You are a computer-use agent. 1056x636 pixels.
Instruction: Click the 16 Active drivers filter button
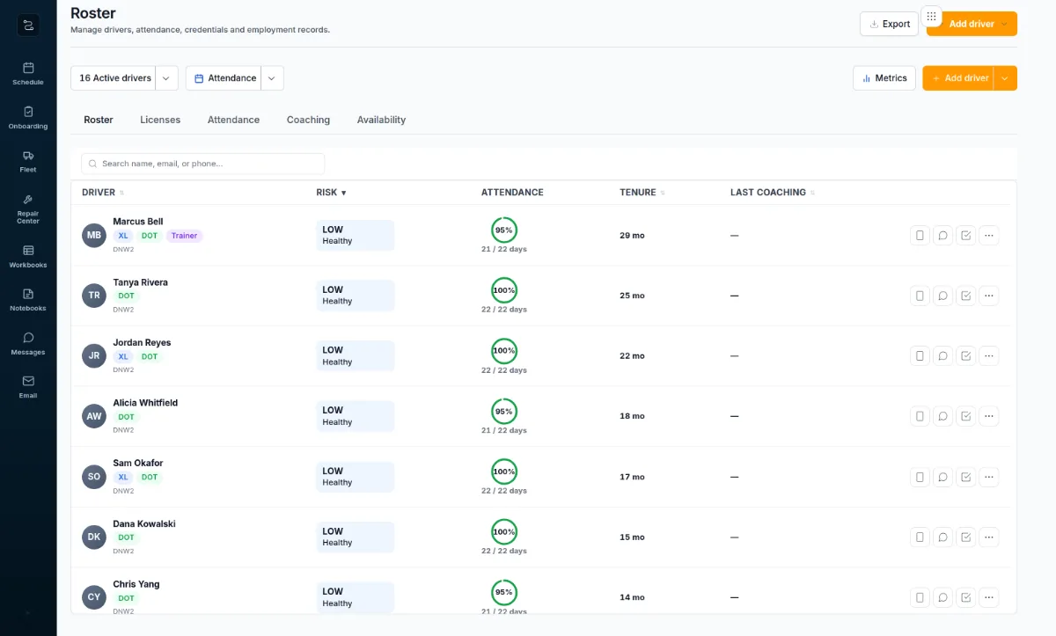114,78
